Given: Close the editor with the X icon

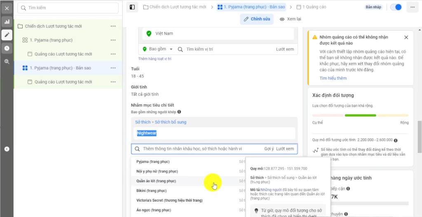Looking at the screenshot, I should click(7, 8).
